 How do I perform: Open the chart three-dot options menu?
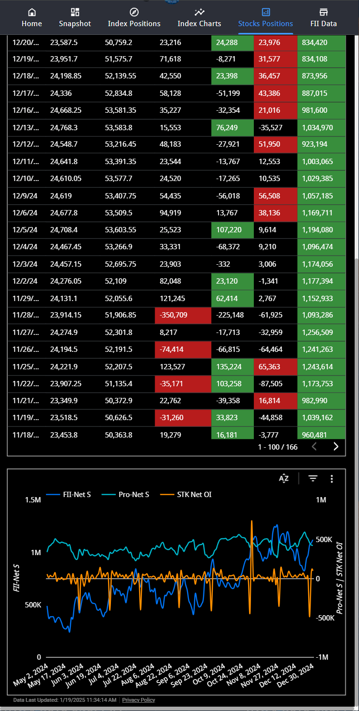[332, 479]
